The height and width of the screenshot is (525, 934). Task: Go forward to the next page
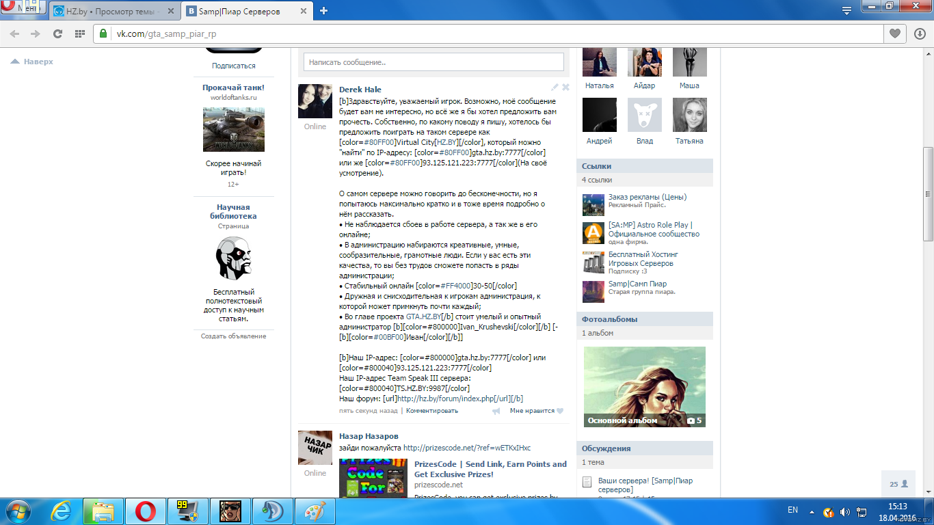pos(36,33)
